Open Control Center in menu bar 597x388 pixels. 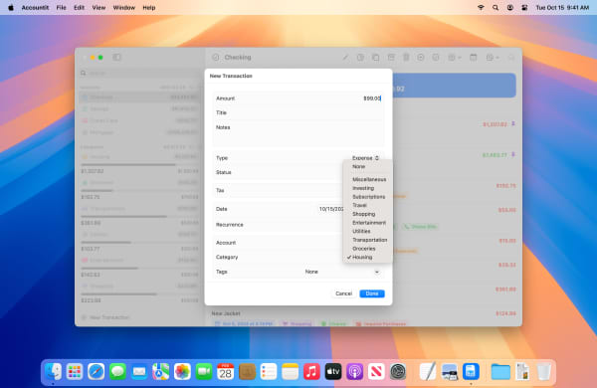pyautogui.click(x=524, y=8)
